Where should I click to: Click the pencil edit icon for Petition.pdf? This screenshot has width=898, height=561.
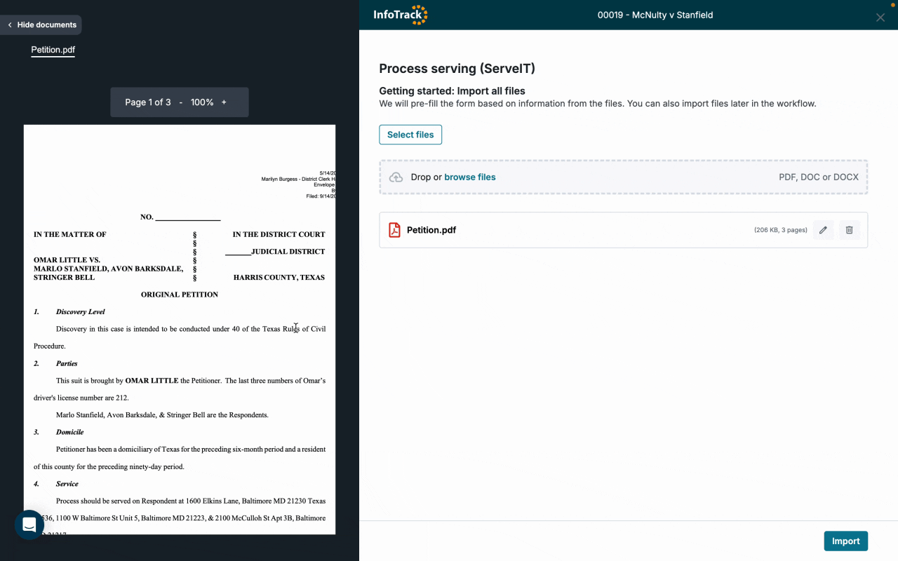pyautogui.click(x=823, y=230)
